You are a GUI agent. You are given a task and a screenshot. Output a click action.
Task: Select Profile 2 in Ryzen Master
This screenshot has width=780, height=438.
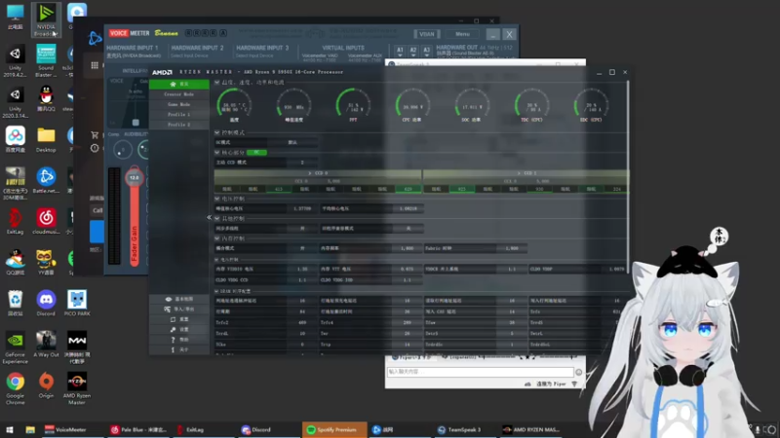[179, 125]
